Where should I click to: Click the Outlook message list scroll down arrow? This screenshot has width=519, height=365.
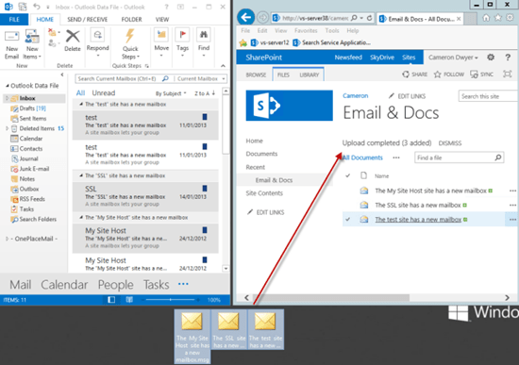coord(226,269)
